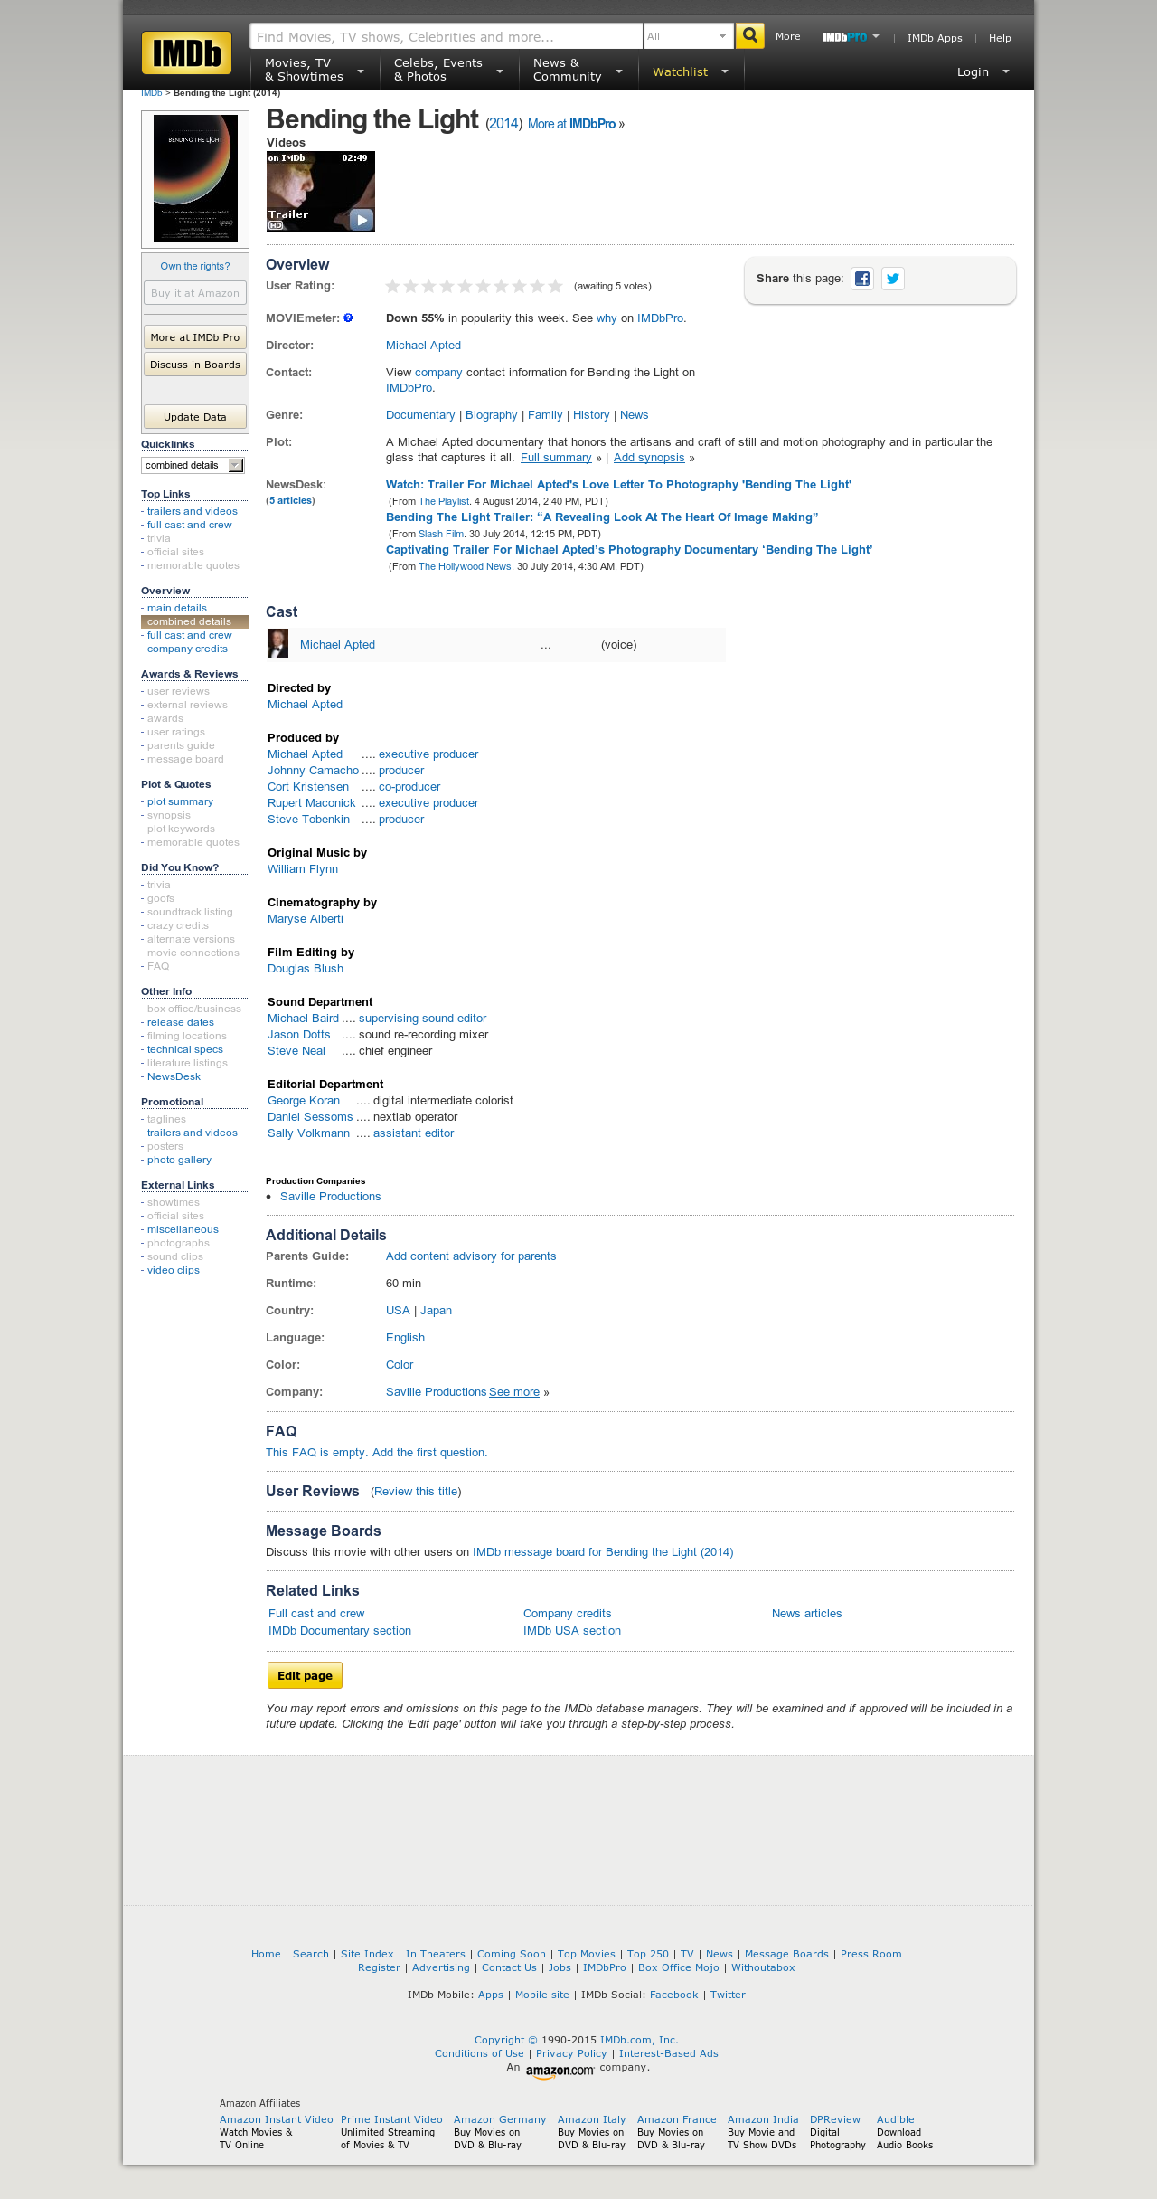Open the Privacy Policy footer link
Image resolution: width=1157 pixels, height=2199 pixels.
[x=571, y=2053]
